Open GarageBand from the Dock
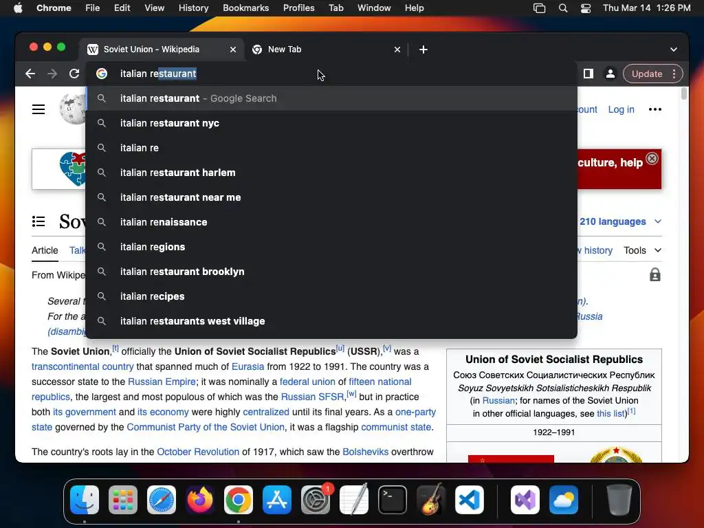Image resolution: width=704 pixels, height=528 pixels. pyautogui.click(x=431, y=499)
